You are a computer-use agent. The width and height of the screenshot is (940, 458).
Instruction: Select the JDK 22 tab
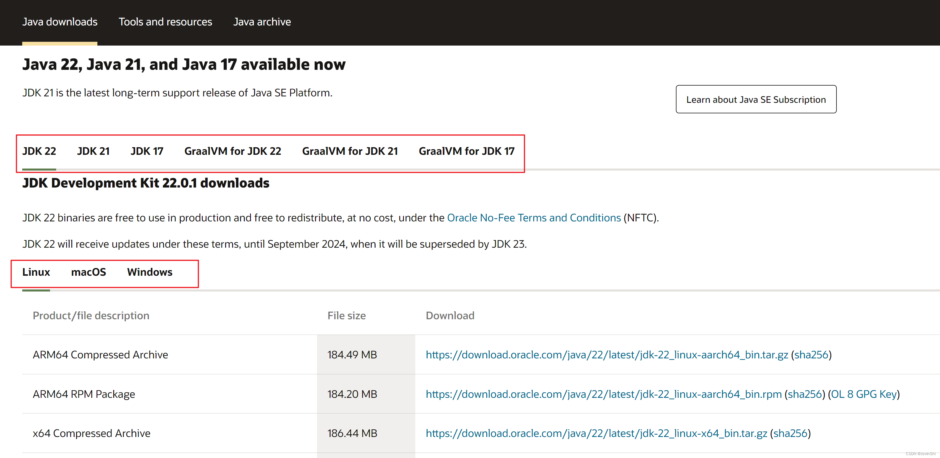click(x=39, y=151)
